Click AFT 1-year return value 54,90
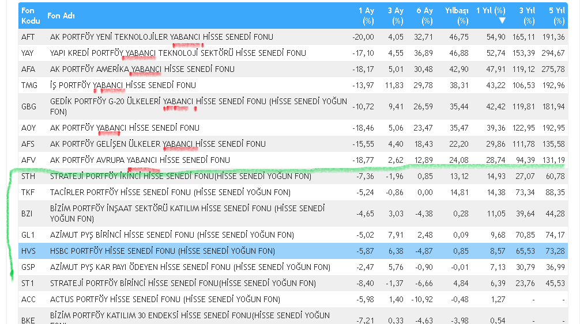This screenshot has height=324, width=580. pyautogui.click(x=496, y=37)
